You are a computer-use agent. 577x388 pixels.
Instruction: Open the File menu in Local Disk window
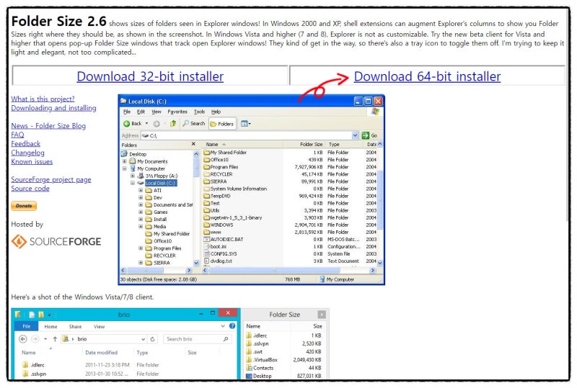point(127,112)
